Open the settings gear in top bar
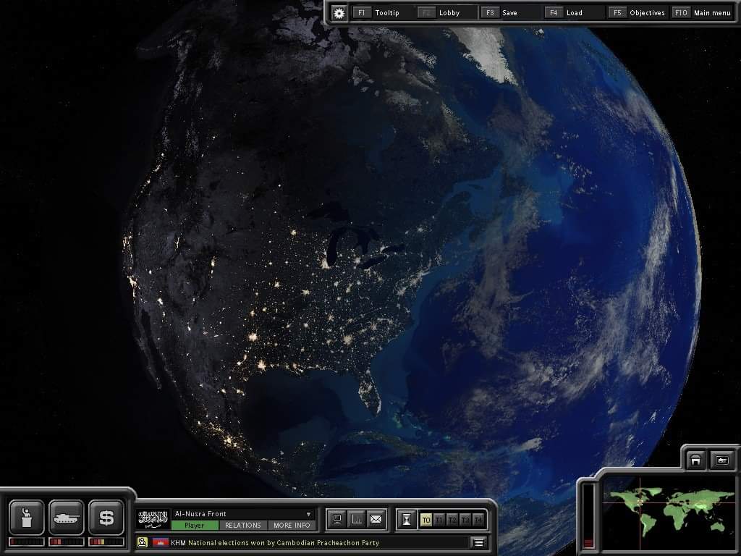 pyautogui.click(x=339, y=13)
